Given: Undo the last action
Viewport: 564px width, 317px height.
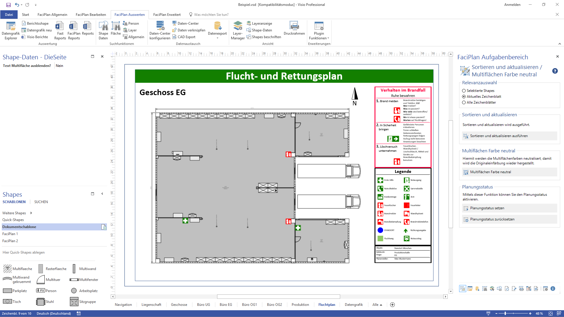Looking at the screenshot, I should click(17, 5).
